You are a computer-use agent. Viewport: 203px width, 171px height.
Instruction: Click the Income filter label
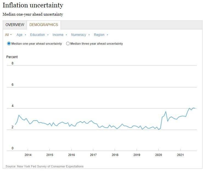(58, 35)
